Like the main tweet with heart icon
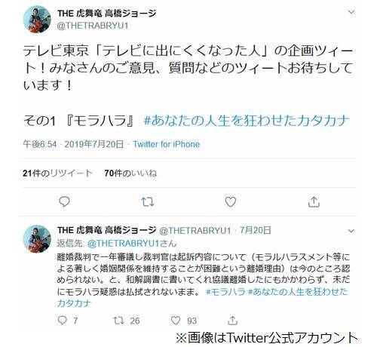377x347 pixels. pyautogui.click(x=230, y=201)
